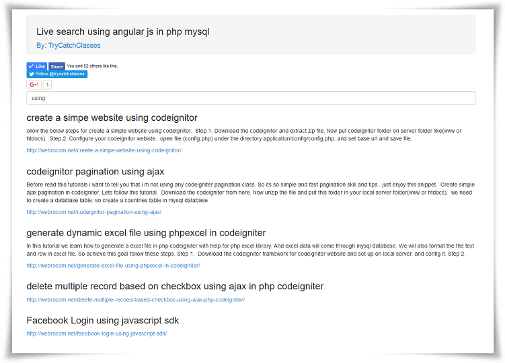Open the codeignitor-pagination-using-ajax URL
The image size is (505, 363).
pos(93,212)
